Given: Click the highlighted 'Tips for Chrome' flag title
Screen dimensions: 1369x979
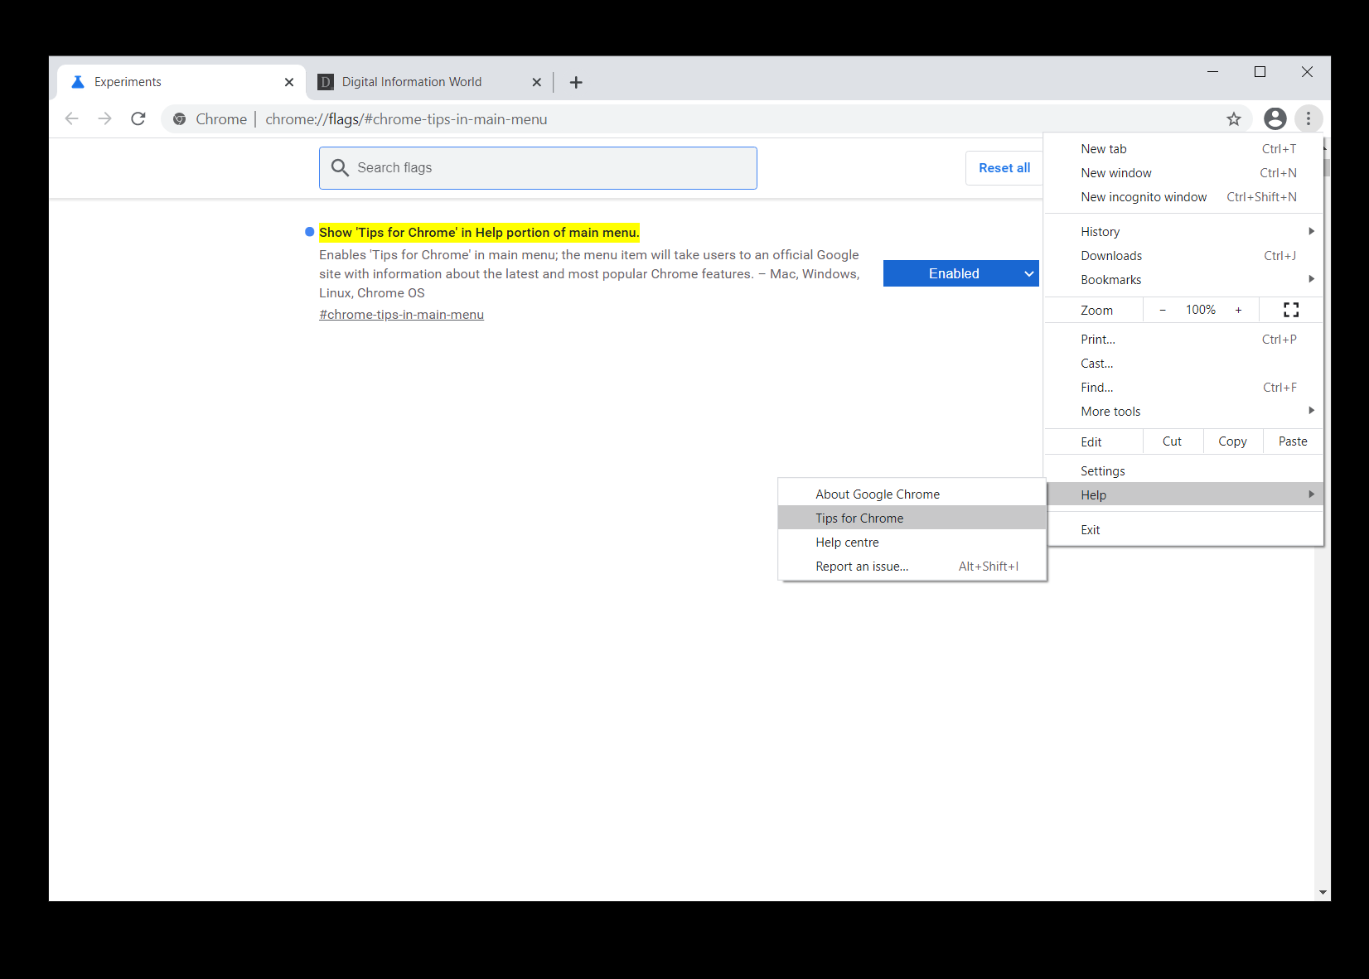Looking at the screenshot, I should pos(479,233).
